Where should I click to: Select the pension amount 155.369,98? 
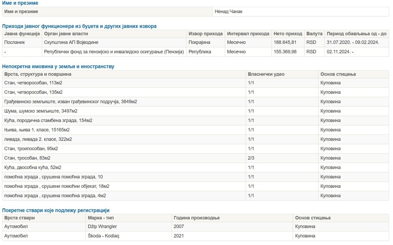coord(285,52)
